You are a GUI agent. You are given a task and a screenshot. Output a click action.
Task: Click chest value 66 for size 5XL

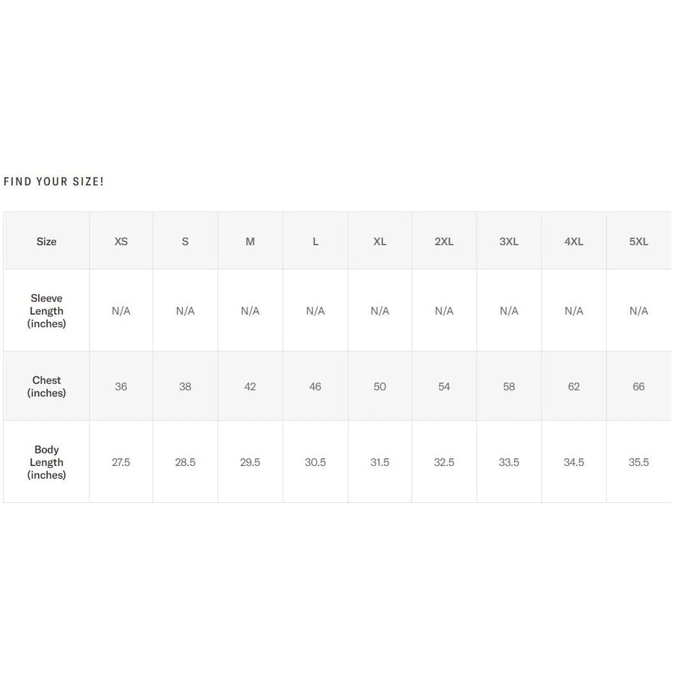click(x=639, y=386)
